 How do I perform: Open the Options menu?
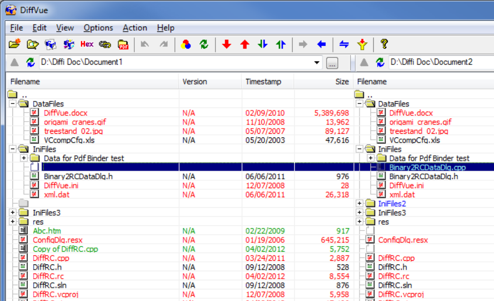98,28
